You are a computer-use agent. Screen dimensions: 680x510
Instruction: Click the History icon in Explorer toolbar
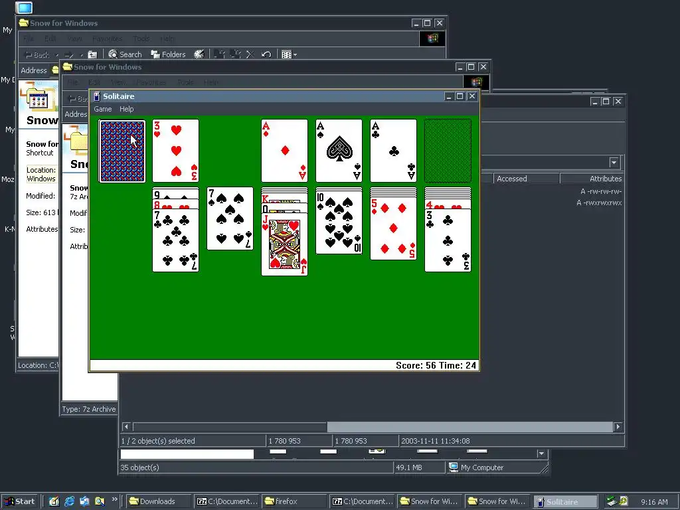[199, 54]
